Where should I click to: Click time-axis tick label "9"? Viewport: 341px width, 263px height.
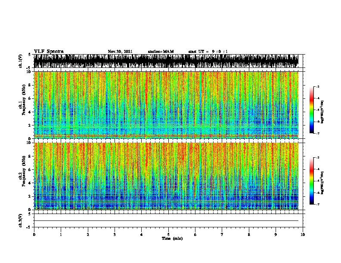(276, 234)
